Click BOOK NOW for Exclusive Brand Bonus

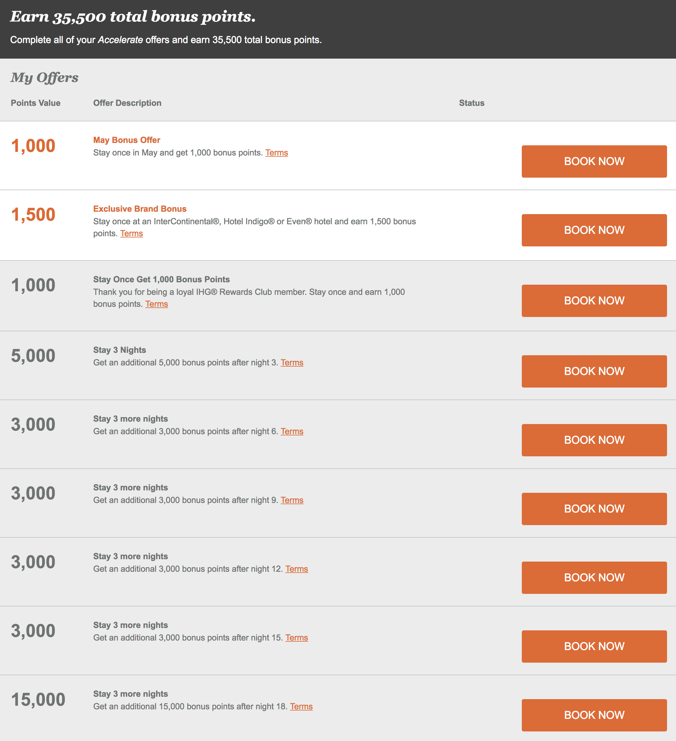(594, 230)
